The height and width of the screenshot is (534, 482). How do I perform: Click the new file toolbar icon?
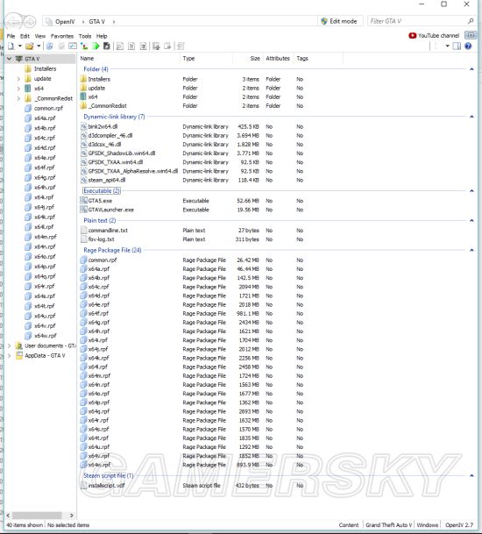click(x=11, y=46)
